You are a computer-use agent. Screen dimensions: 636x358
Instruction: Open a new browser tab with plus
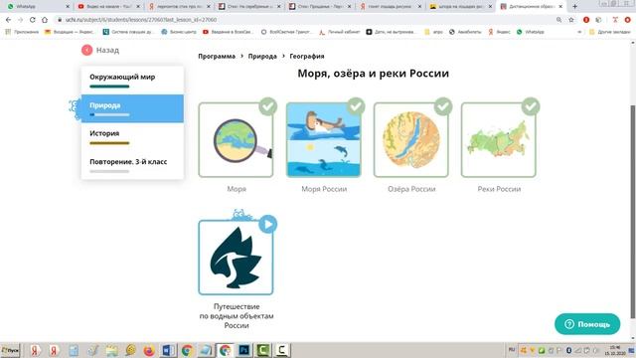pyautogui.click(x=574, y=7)
